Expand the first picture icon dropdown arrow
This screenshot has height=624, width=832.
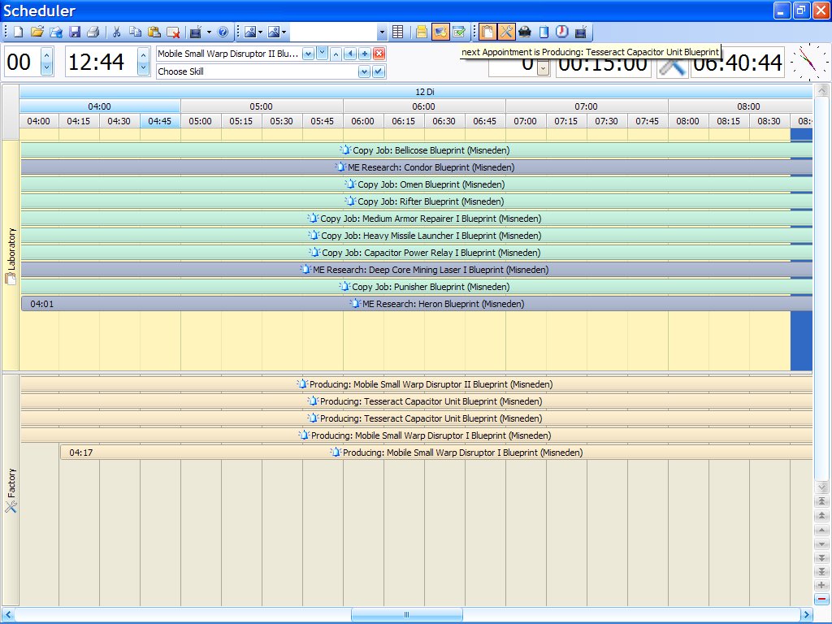pos(261,32)
